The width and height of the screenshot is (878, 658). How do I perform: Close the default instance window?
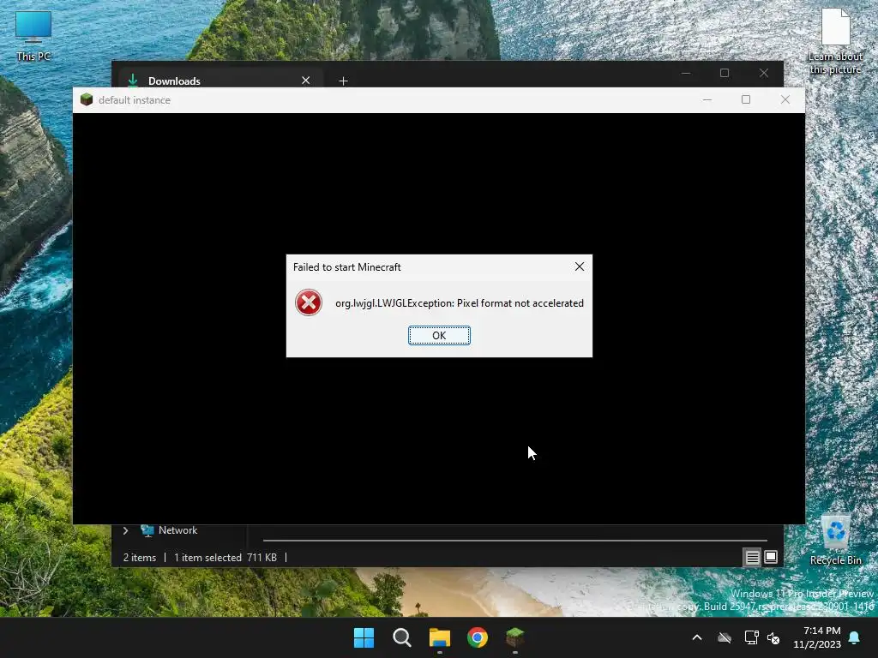point(785,99)
